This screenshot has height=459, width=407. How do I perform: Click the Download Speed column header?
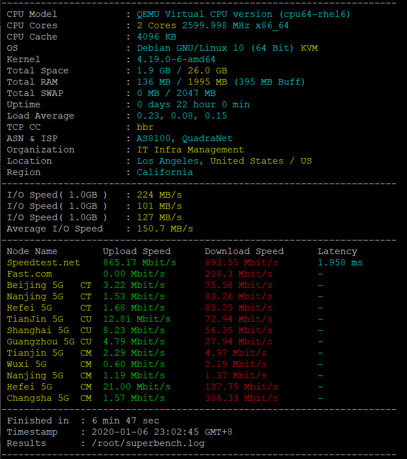(x=244, y=251)
